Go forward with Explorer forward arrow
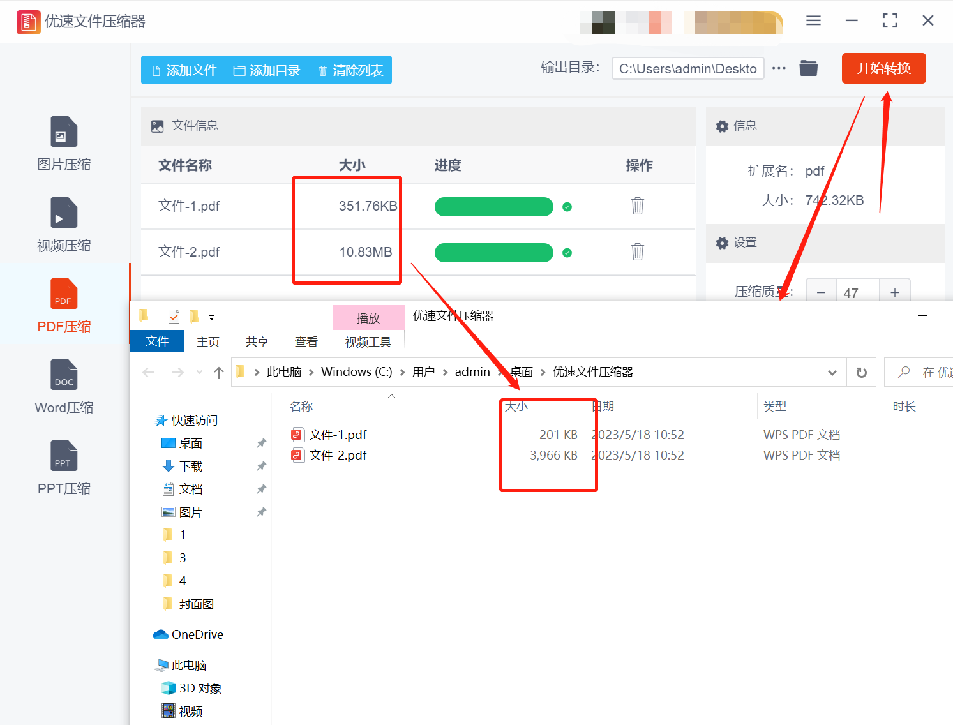This screenshot has height=725, width=953. pos(177,372)
